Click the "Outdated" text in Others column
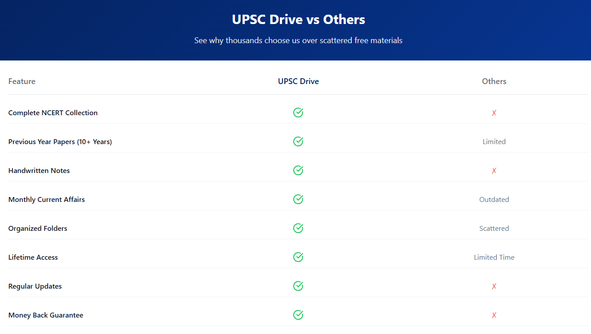The image size is (591, 334). 494,199
